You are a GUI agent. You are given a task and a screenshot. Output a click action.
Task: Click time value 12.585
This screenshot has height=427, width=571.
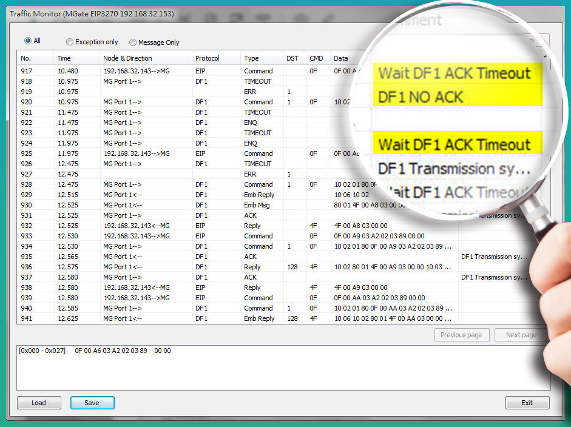point(68,308)
